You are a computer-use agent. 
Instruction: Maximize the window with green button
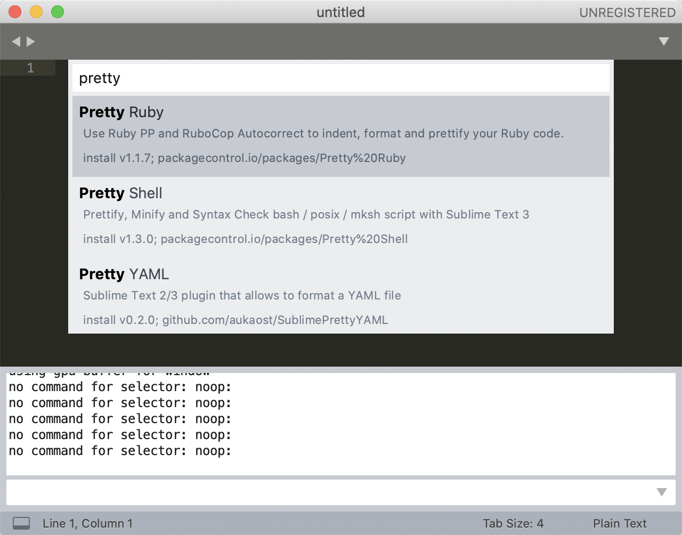pos(58,12)
